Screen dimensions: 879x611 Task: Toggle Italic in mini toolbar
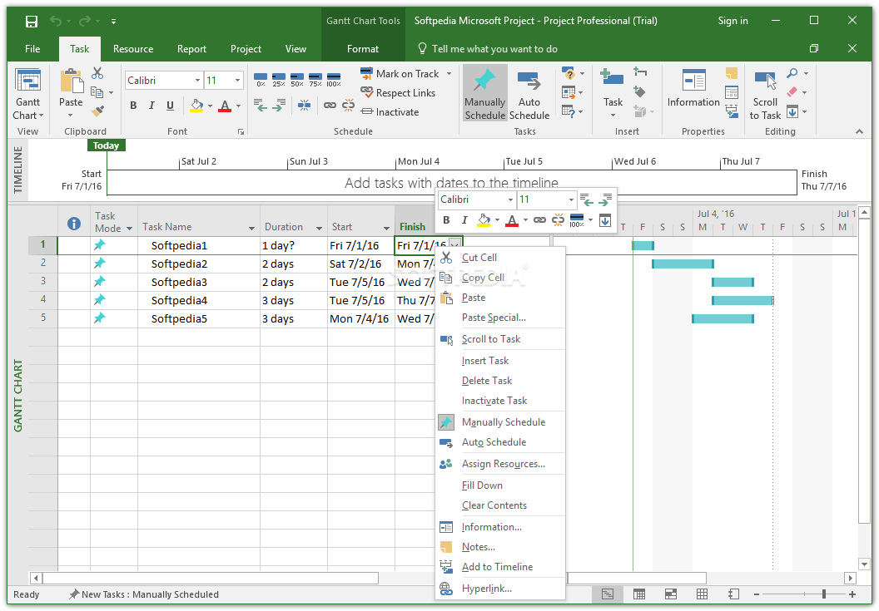click(x=464, y=220)
